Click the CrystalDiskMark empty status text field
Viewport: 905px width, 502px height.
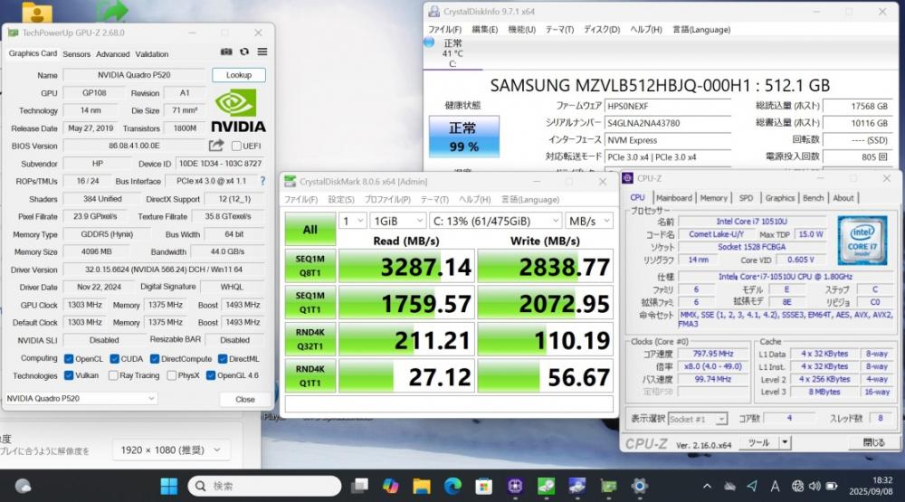(449, 404)
